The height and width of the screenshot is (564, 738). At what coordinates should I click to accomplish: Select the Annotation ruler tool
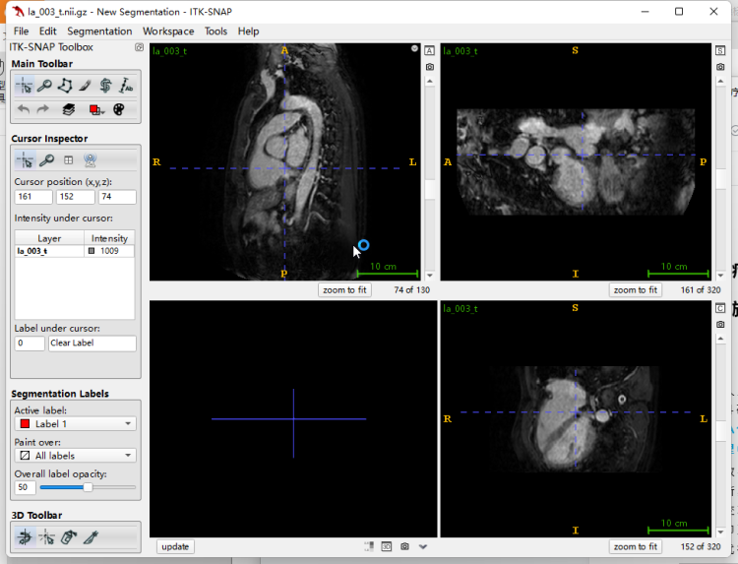click(x=126, y=86)
